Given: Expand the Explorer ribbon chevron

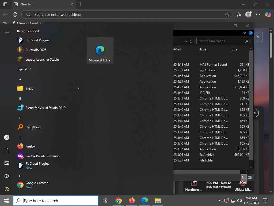Looking at the screenshot, I should coord(245,33).
